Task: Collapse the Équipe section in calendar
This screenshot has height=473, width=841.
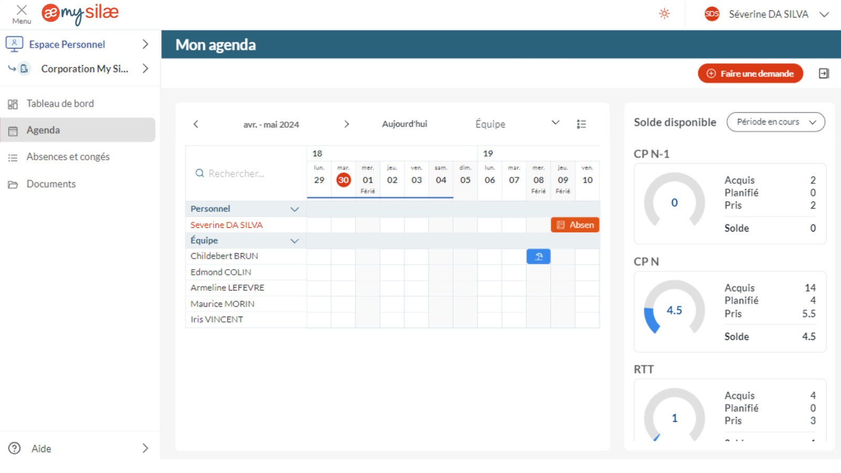Action: pos(294,241)
